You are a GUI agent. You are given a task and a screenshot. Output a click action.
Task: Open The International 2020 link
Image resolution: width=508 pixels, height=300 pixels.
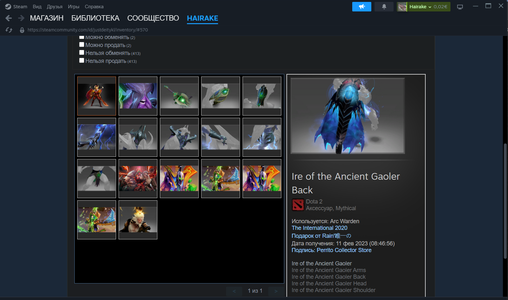(x=319, y=228)
